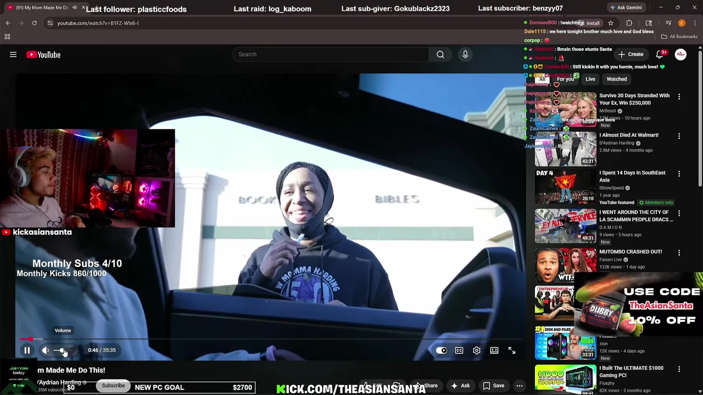Mute the video with the speaker icon
Screen dimensions: 703x395
46,350
